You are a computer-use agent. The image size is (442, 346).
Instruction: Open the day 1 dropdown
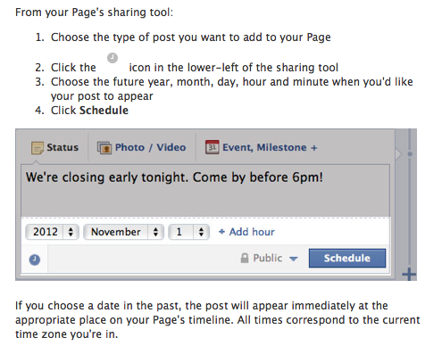click(189, 232)
